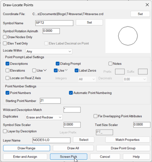Click the Enter and Assign button
The width and height of the screenshot is (152, 162).
(25, 157)
